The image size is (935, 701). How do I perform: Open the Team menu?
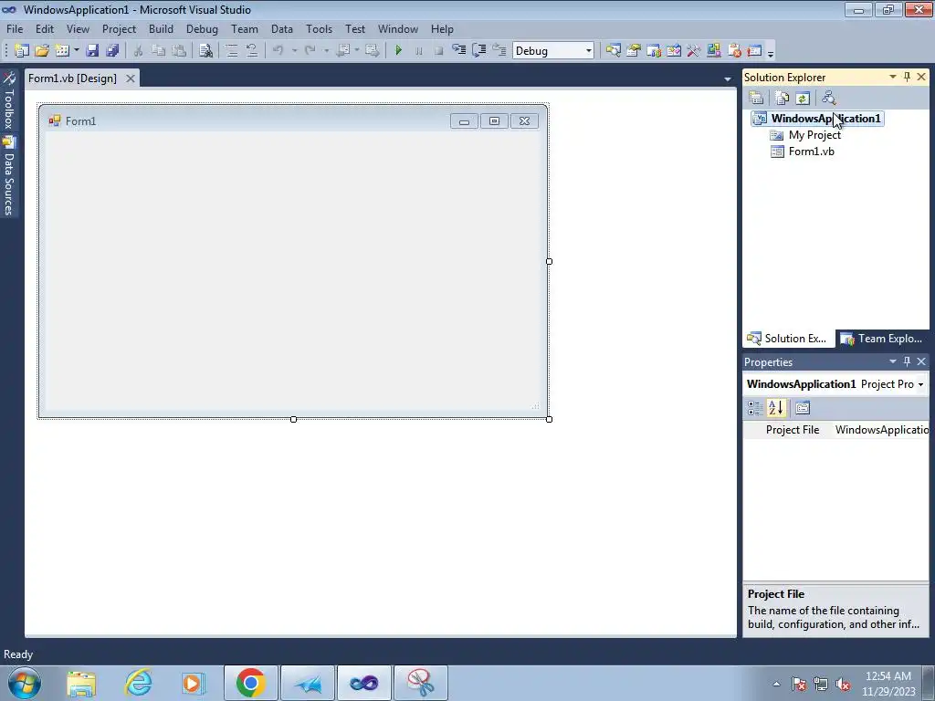coord(245,28)
